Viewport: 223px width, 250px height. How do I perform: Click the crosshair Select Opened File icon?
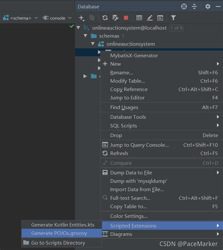(184, 7)
